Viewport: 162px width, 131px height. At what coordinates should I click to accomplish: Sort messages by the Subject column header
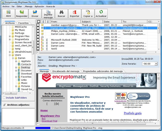(92, 21)
